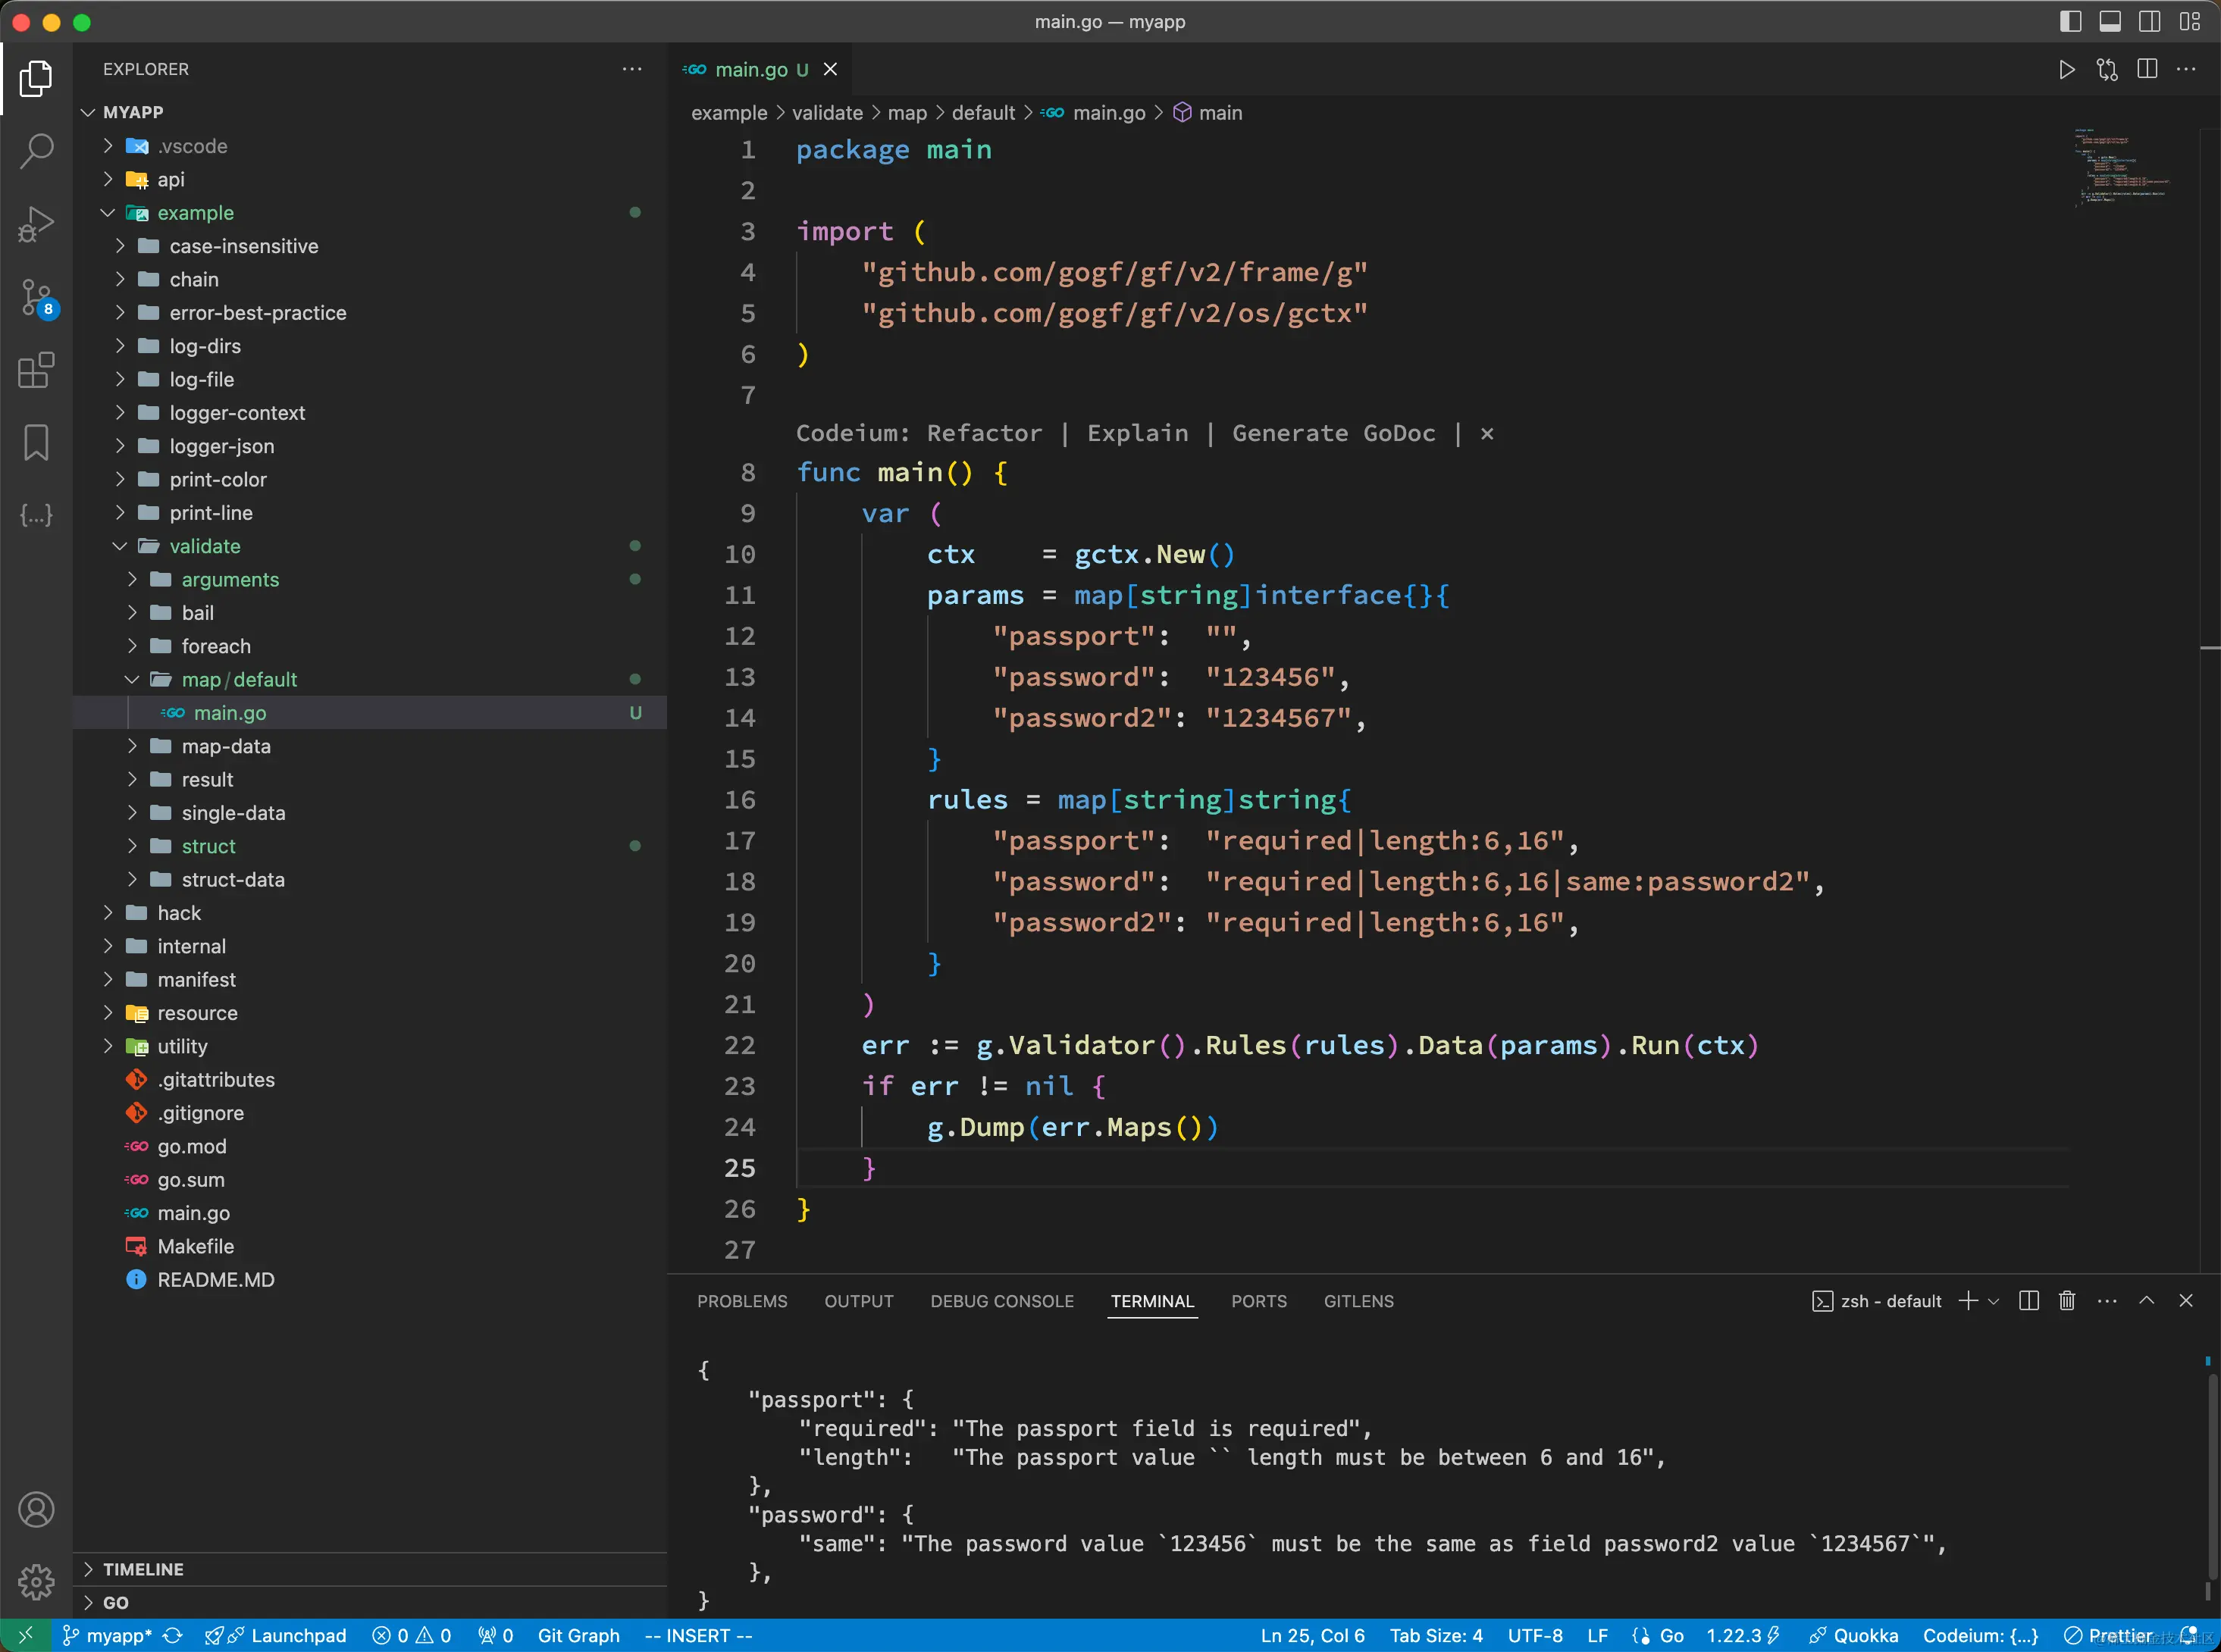Screen dimensions: 2221x1652
Task: Toggle bottom panel visibility
Action: pos(2110,21)
